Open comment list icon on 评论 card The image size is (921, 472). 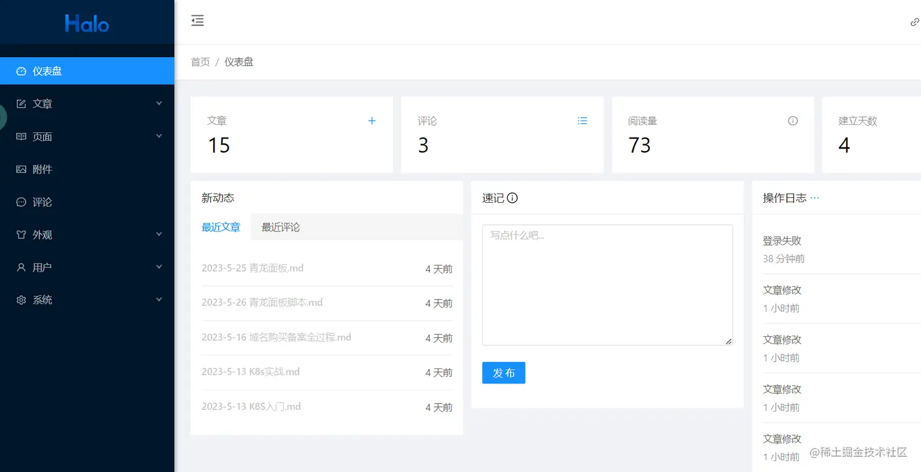click(x=582, y=121)
